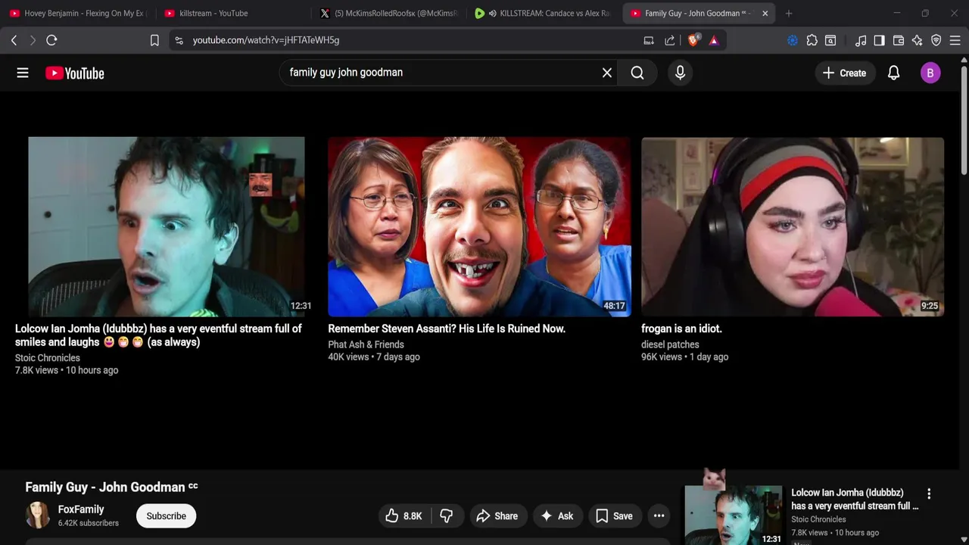Go back in browser history
969x545 pixels.
(14, 40)
